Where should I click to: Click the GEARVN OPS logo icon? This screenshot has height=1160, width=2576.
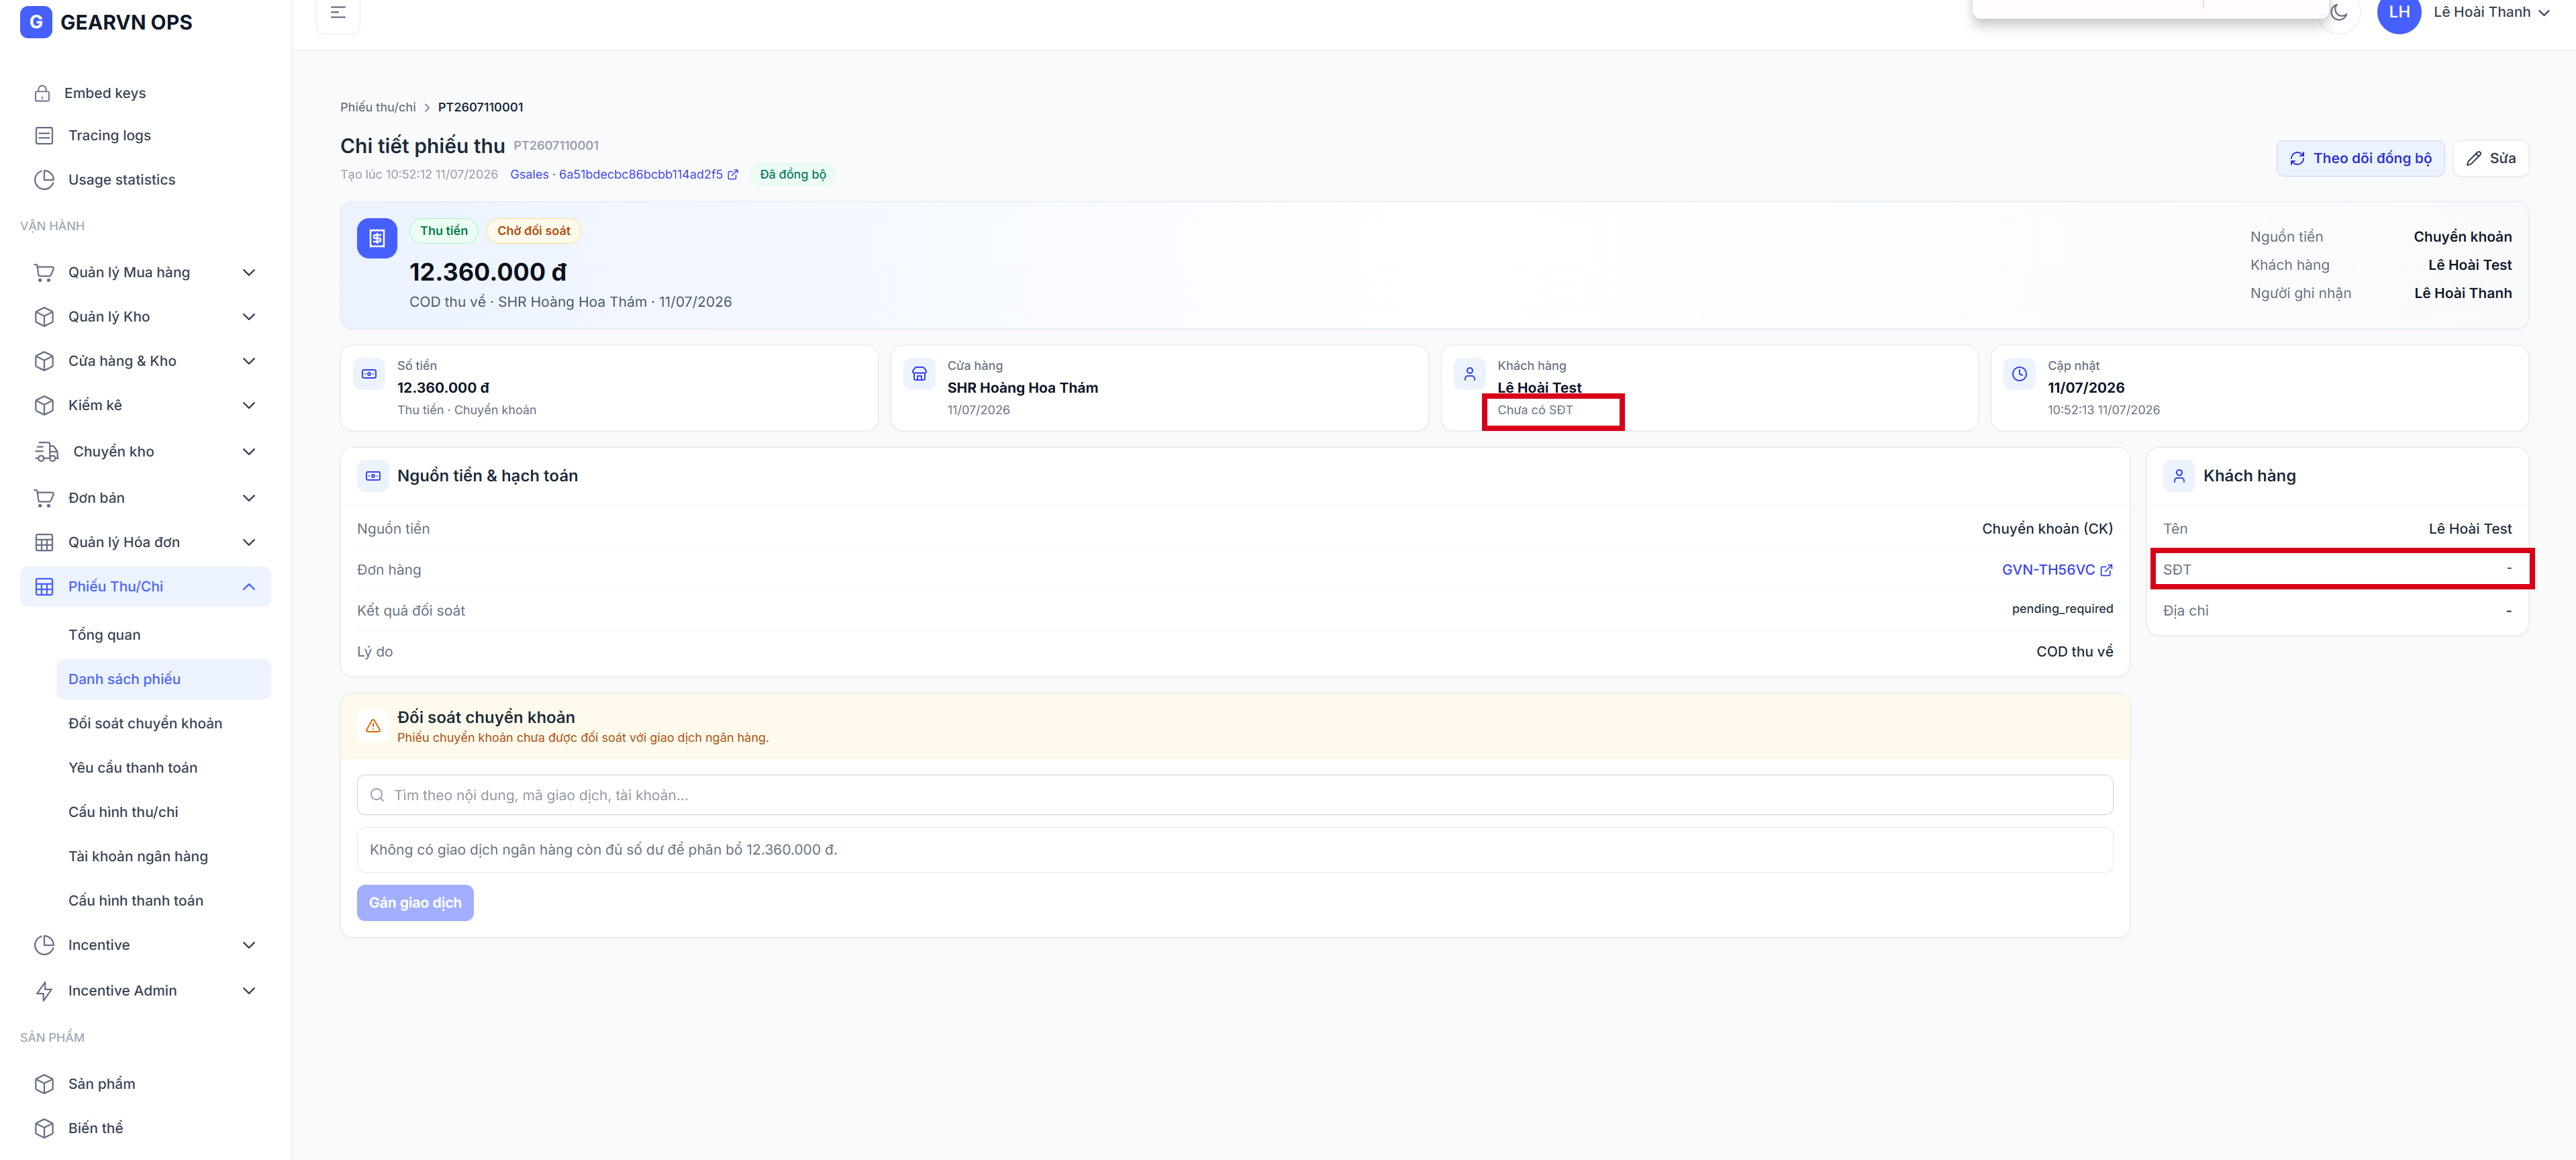click(x=36, y=22)
